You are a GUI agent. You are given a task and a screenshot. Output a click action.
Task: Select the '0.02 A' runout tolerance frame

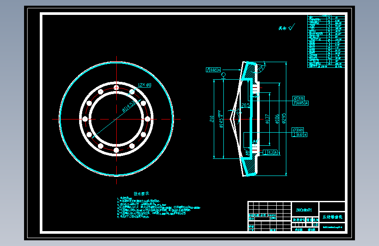click(x=213, y=70)
